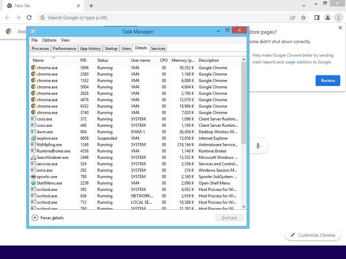Select the chrome.exe icon with PID 3896
Image resolution: width=346 pixels, height=259 pixels.
[33, 67]
